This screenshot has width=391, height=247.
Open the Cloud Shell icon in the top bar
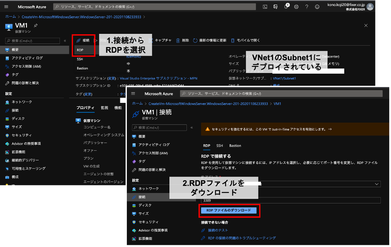coord(265,7)
